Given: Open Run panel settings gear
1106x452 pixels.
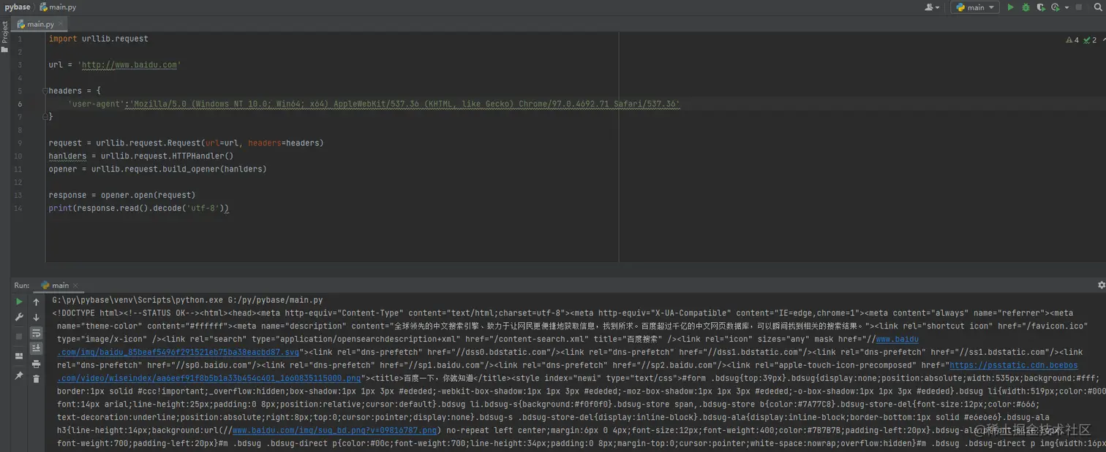Looking at the screenshot, I should [x=1102, y=286].
